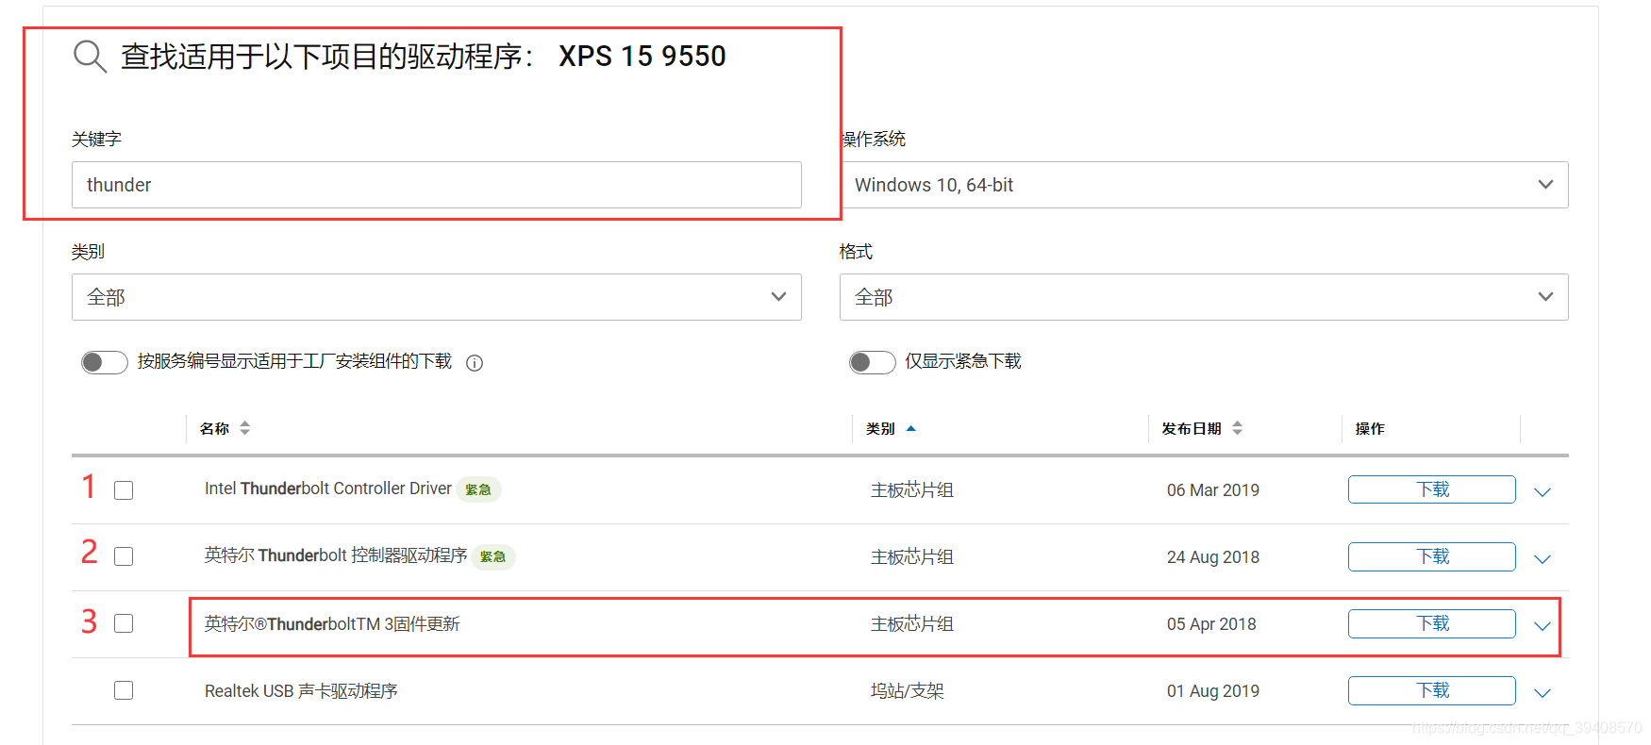Viewport: 1651px width, 745px height.
Task: Download 英特尔 Thunderbolt 控制器驱动程序 from 24 Aug 2018
Action: click(1432, 556)
